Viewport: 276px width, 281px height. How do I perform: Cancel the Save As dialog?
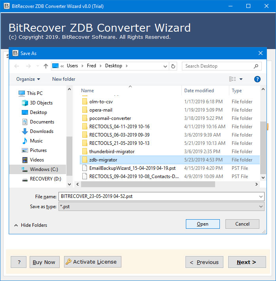[242, 224]
